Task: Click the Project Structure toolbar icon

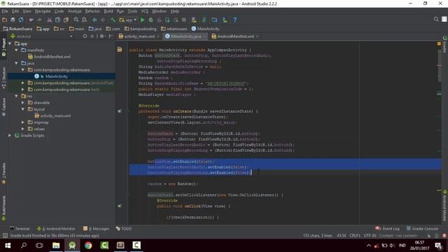Action: (214, 20)
